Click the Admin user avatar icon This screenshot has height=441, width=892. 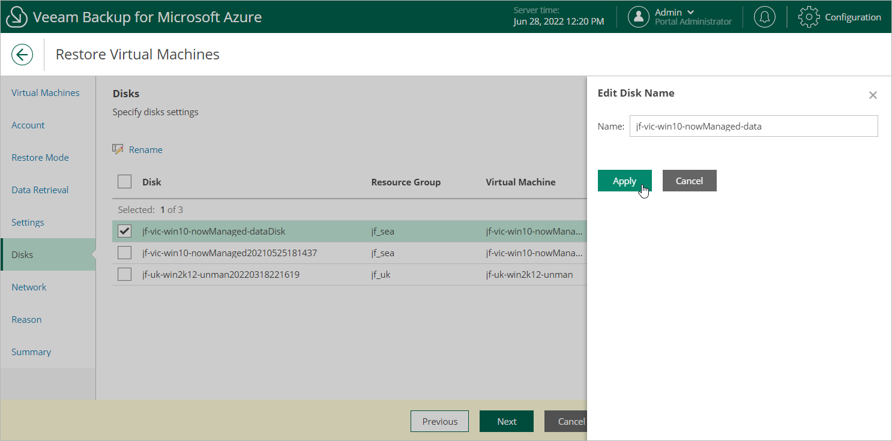click(639, 17)
